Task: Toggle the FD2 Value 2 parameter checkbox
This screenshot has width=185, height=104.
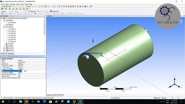Action: 2,71
